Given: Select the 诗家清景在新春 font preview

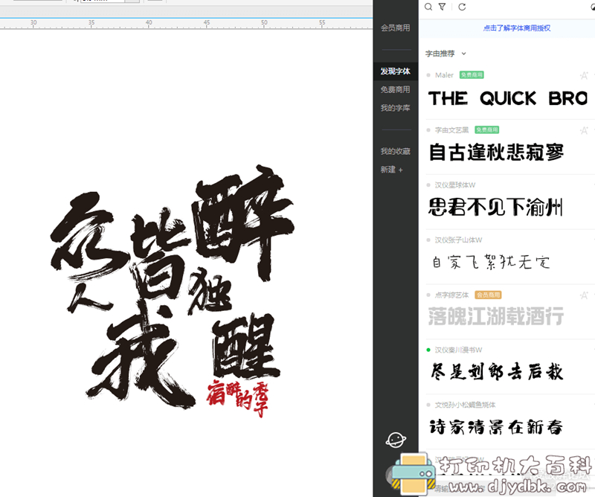Looking at the screenshot, I should 495,427.
